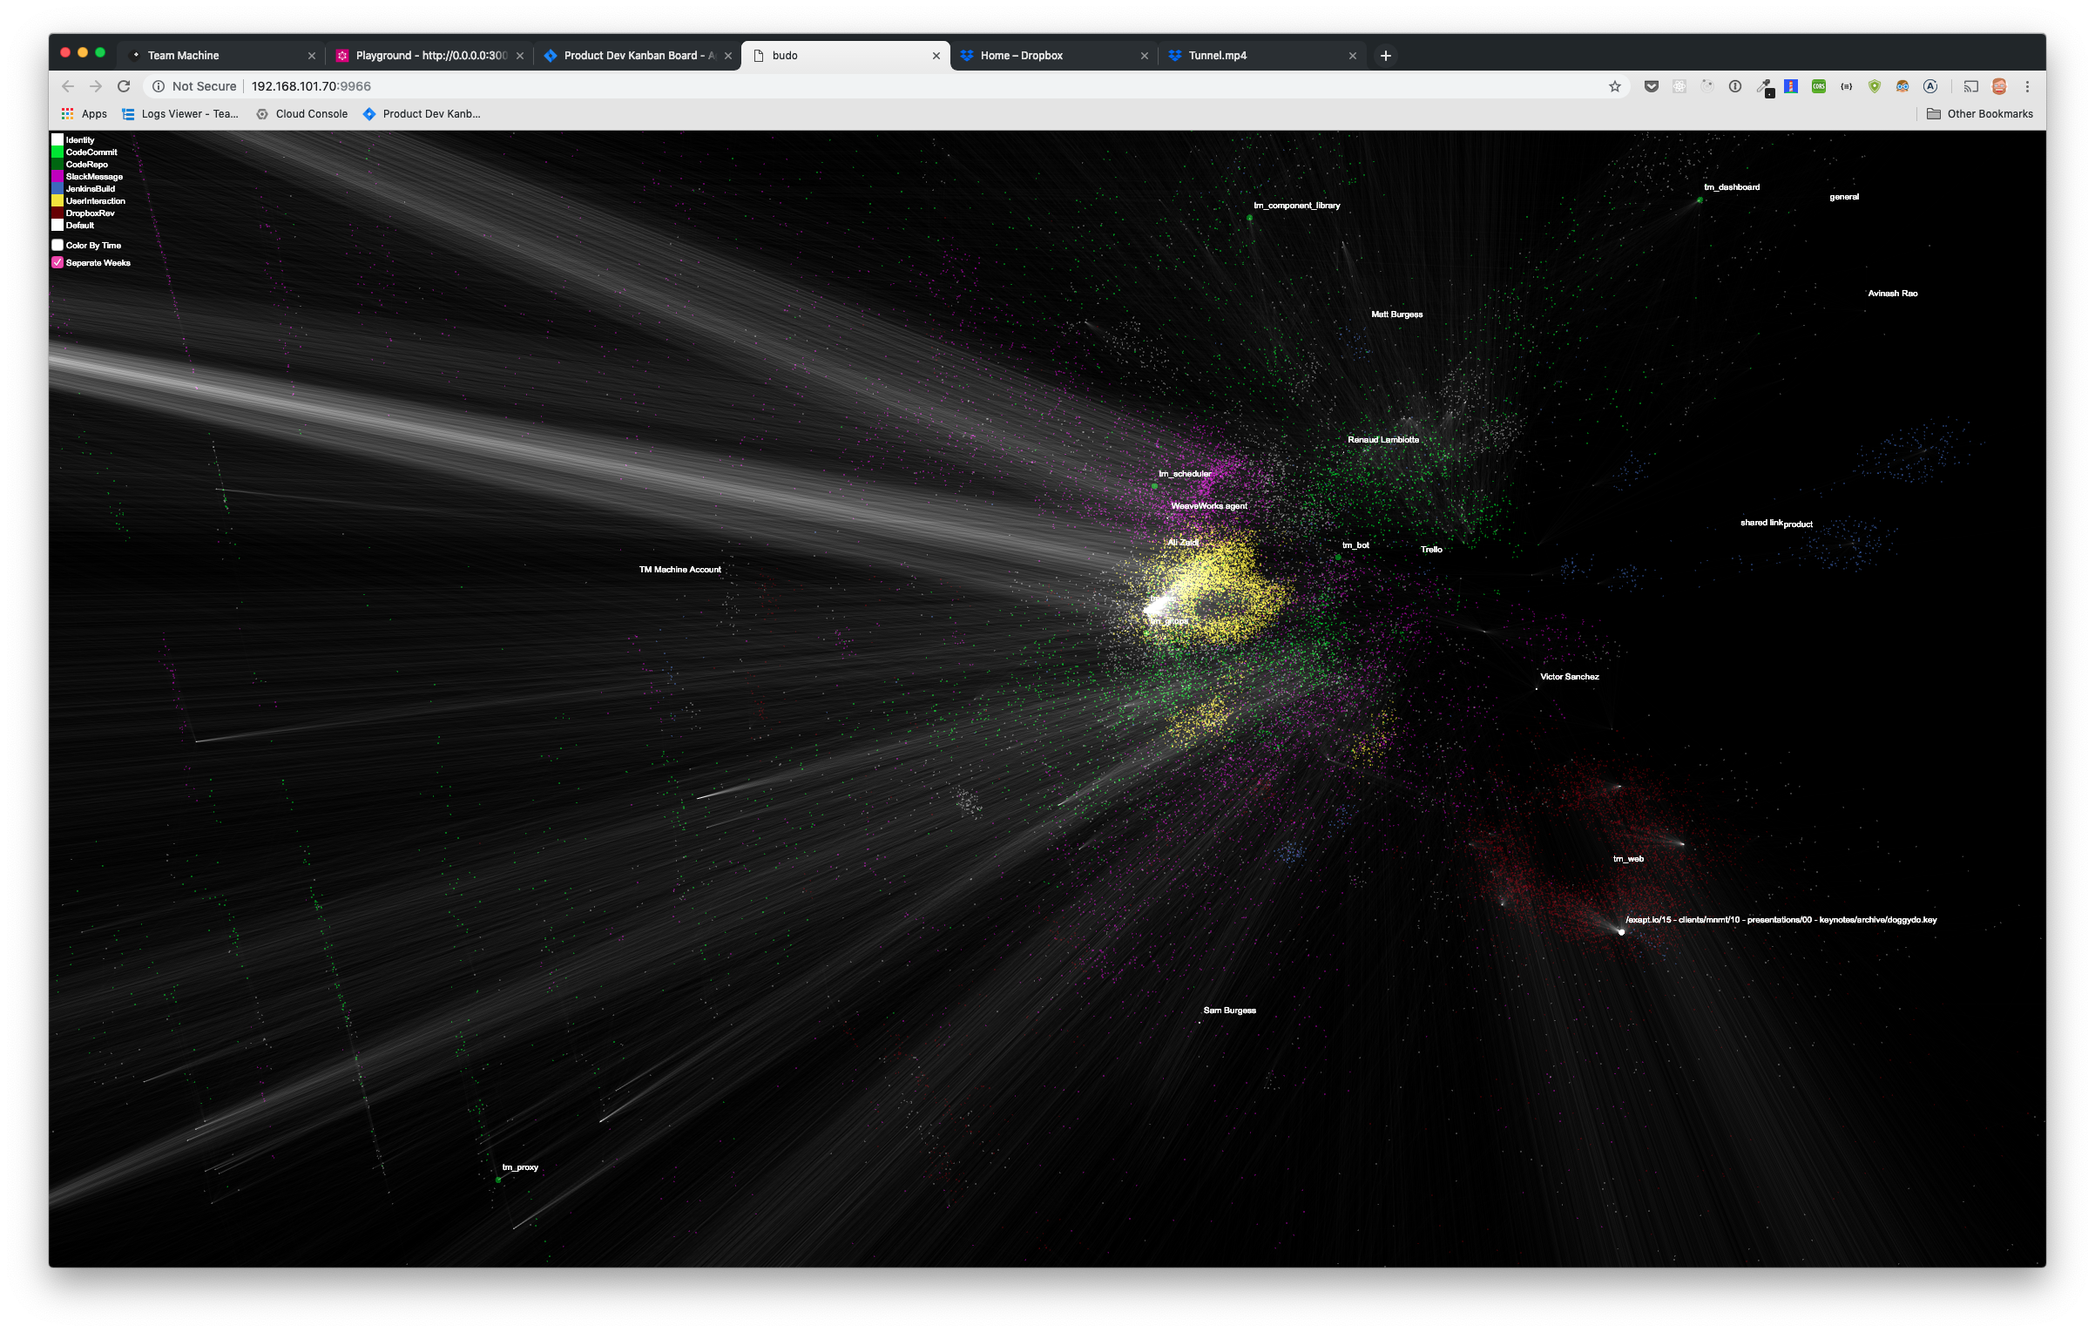This screenshot has width=2095, height=1332.
Task: Enable the Color By Time checkbox
Action: click(x=57, y=246)
